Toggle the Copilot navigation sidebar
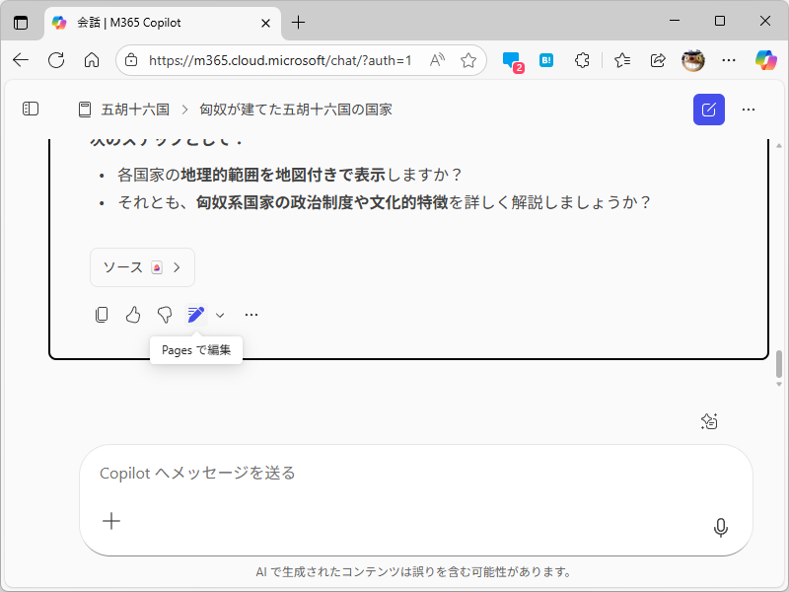This screenshot has width=789, height=592. [30, 109]
